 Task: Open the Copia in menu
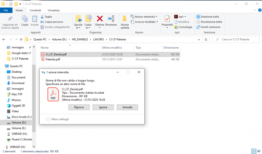pyautogui.click(x=88, y=22)
